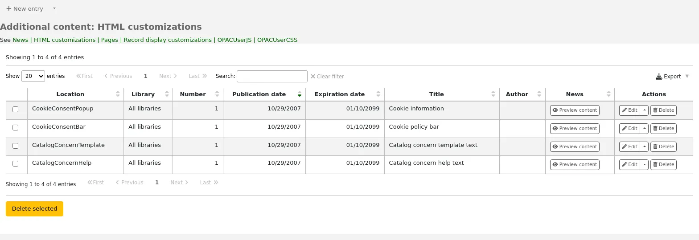Sort by Title column sort arrows

[x=493, y=94]
